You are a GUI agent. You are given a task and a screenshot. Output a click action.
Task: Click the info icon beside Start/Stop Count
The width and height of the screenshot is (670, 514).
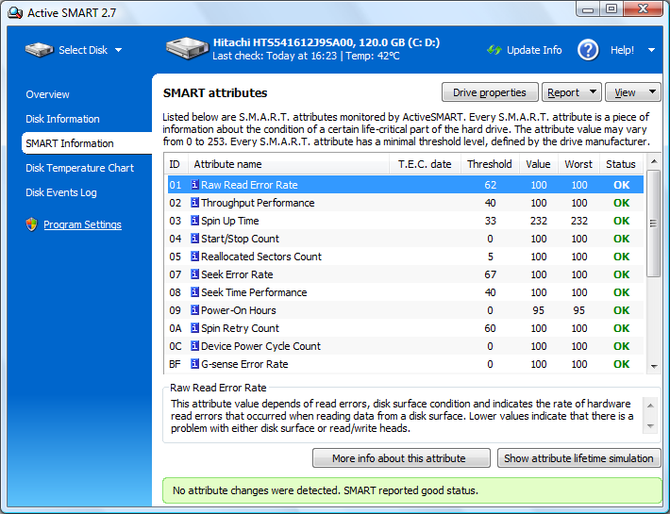click(194, 239)
